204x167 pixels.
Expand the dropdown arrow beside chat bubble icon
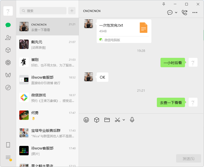click(x=176, y=13)
